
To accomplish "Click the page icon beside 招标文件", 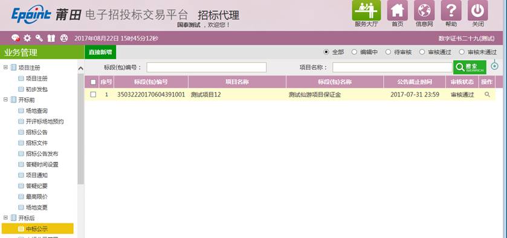I will (x=21, y=143).
